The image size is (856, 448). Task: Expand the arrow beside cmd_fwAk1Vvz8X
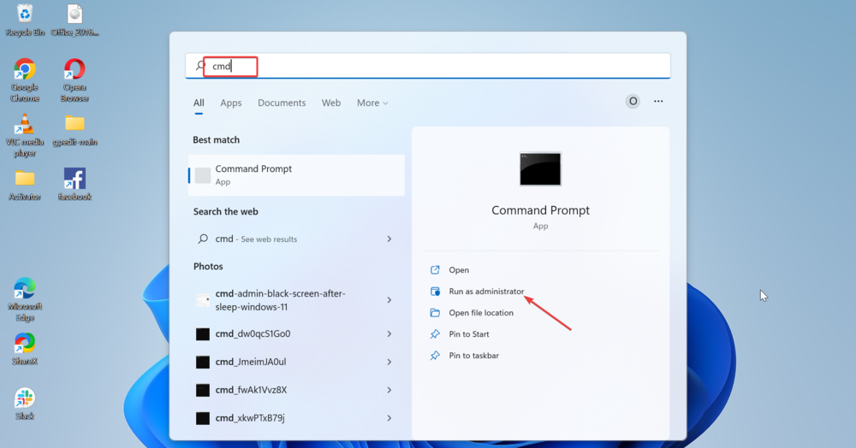click(x=389, y=390)
